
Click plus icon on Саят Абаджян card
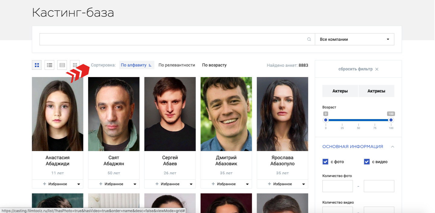(101, 184)
